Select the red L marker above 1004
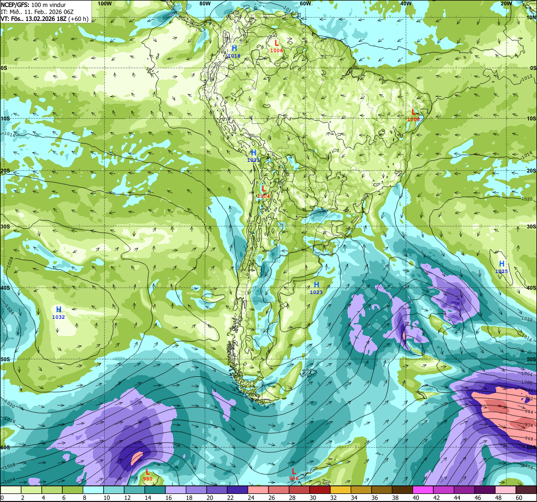Image resolution: width=537 pixels, height=502 pixels. click(x=263, y=189)
